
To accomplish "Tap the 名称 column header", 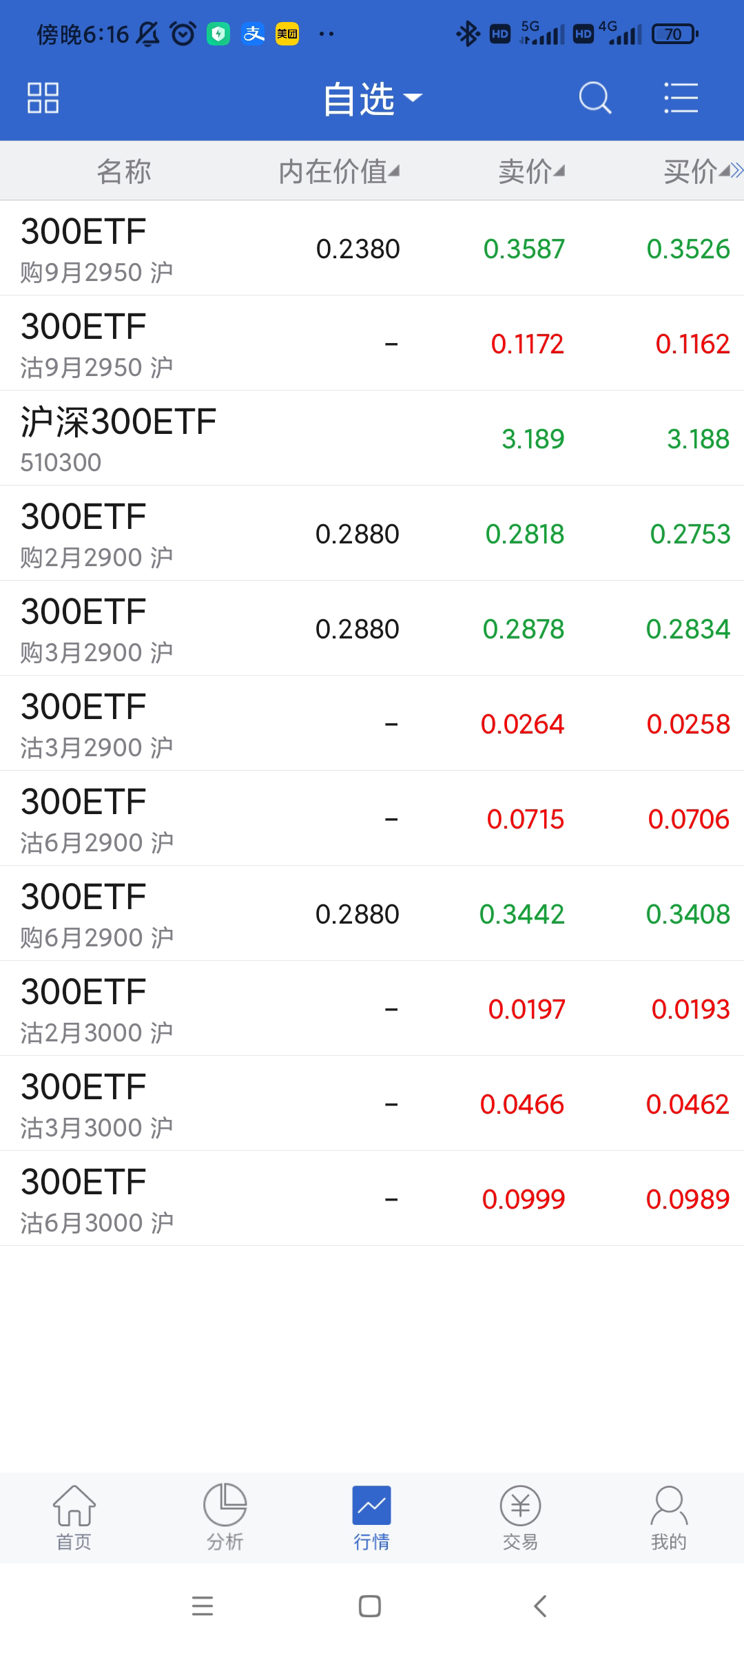I will 124,171.
